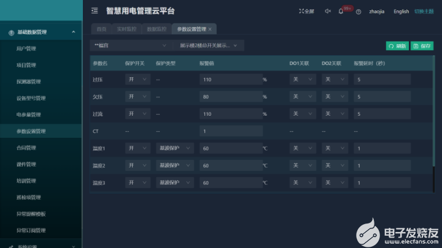Collapse the 基础数据管理 menu section

[74, 32]
